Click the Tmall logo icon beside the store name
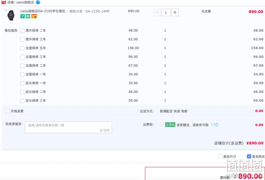Screen dimensions: 265x180 [x=4, y=2]
